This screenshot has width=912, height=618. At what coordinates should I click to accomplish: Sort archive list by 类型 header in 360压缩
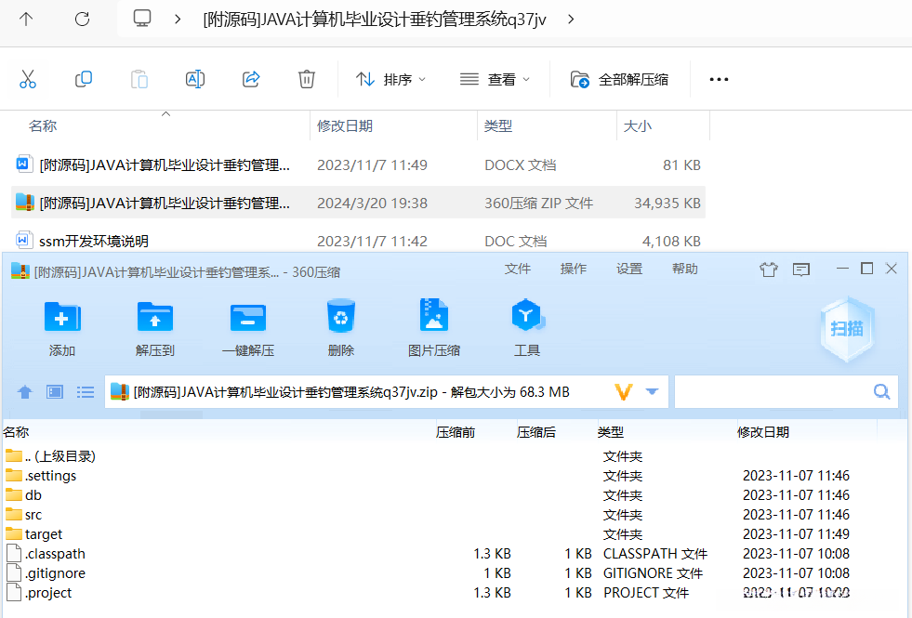610,432
